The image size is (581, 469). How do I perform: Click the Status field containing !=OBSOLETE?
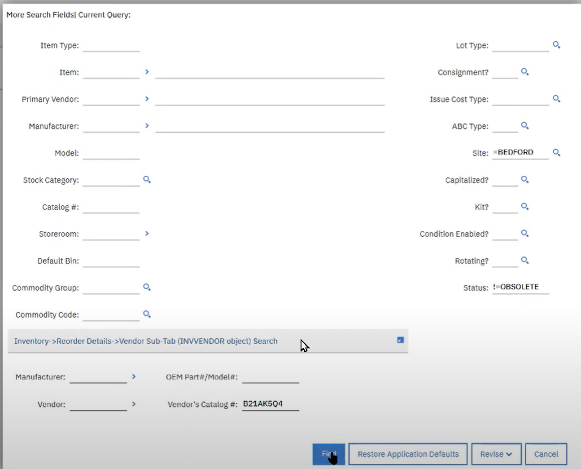[x=520, y=287]
